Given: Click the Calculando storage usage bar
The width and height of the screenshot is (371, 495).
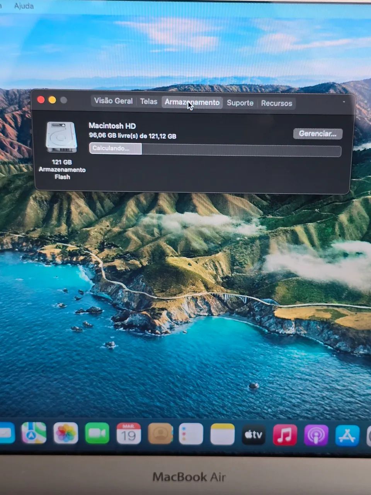Looking at the screenshot, I should [215, 149].
